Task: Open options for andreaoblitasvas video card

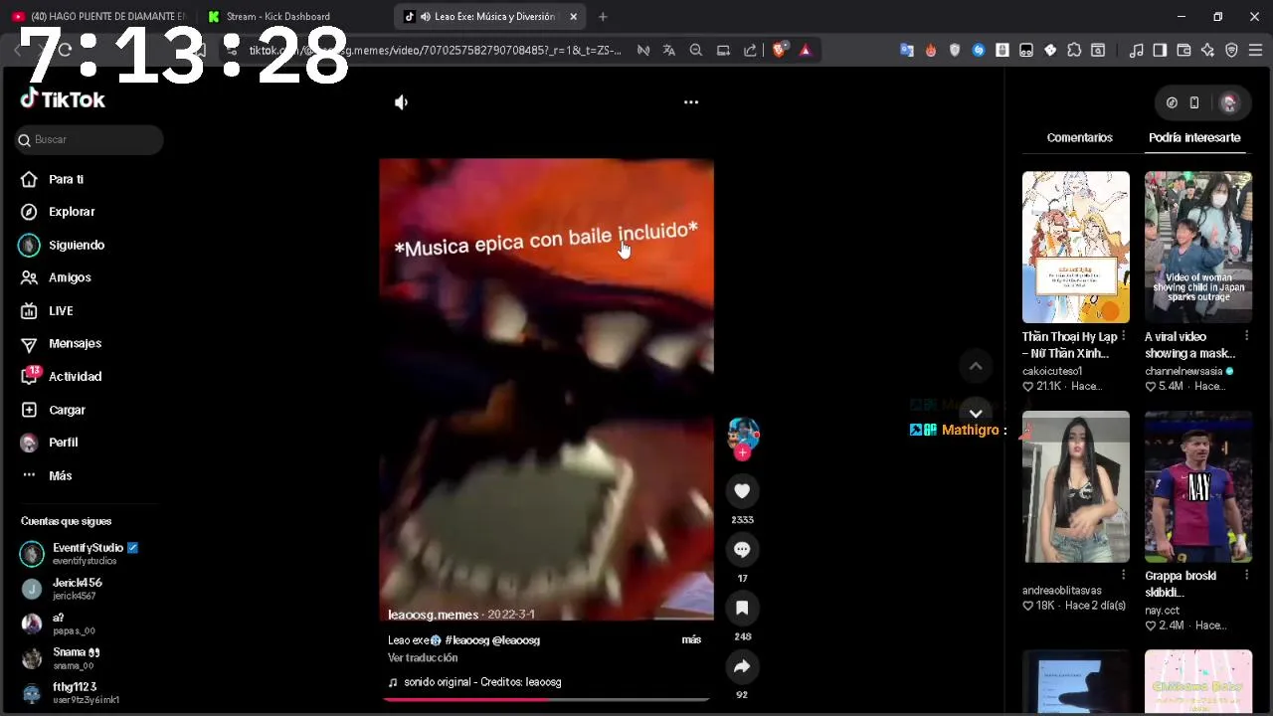Action: pyautogui.click(x=1124, y=575)
